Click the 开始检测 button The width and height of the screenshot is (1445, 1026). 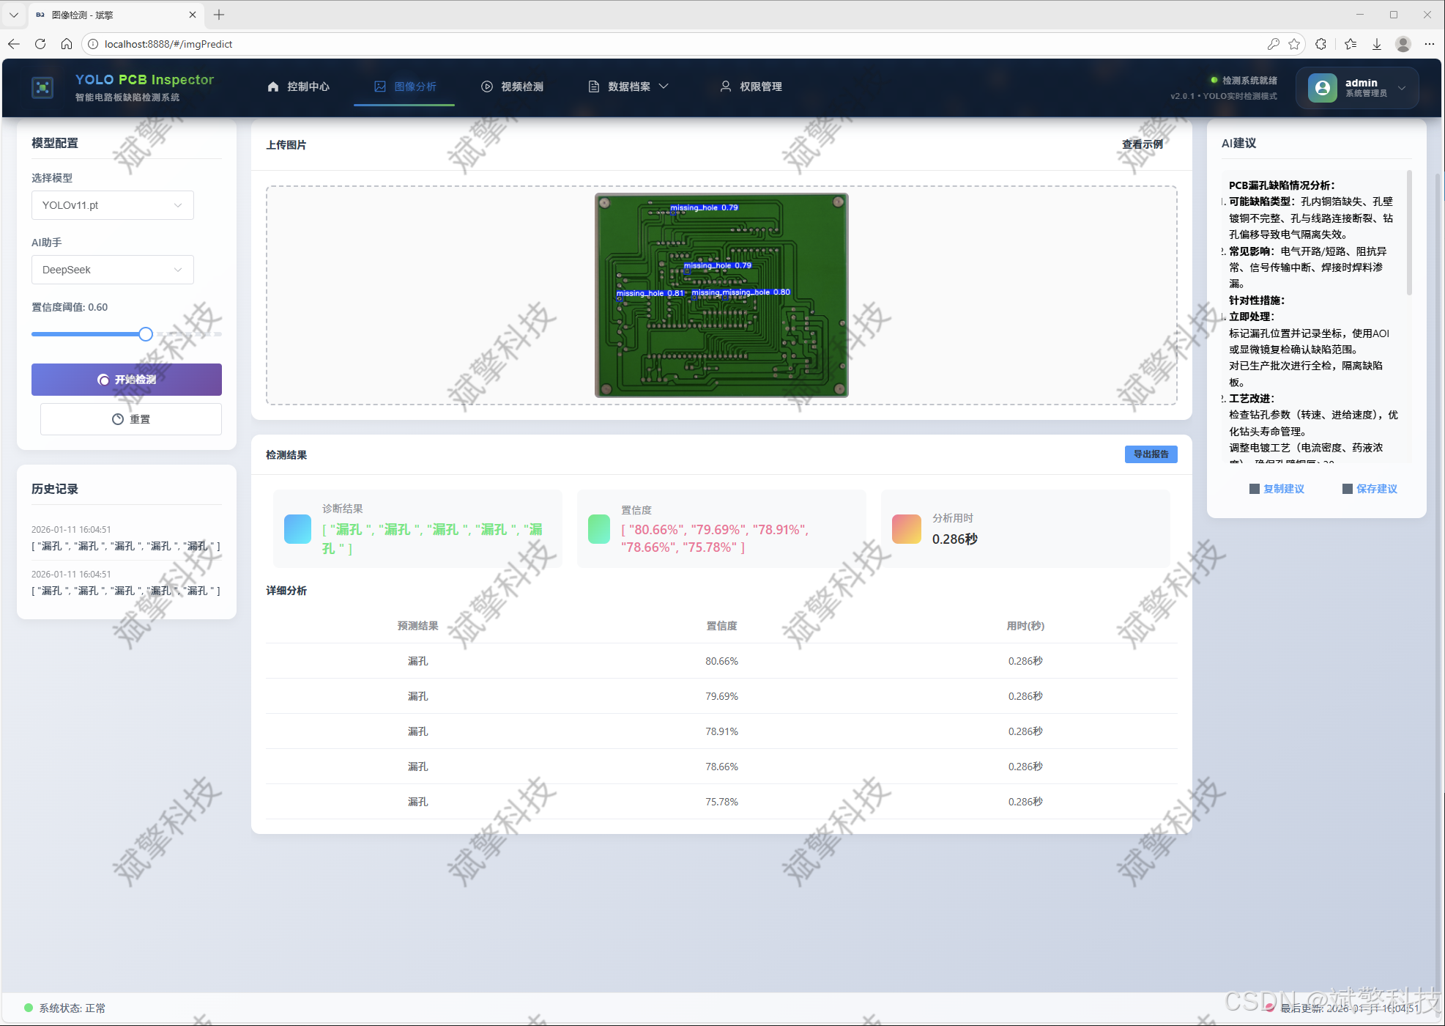click(x=127, y=380)
